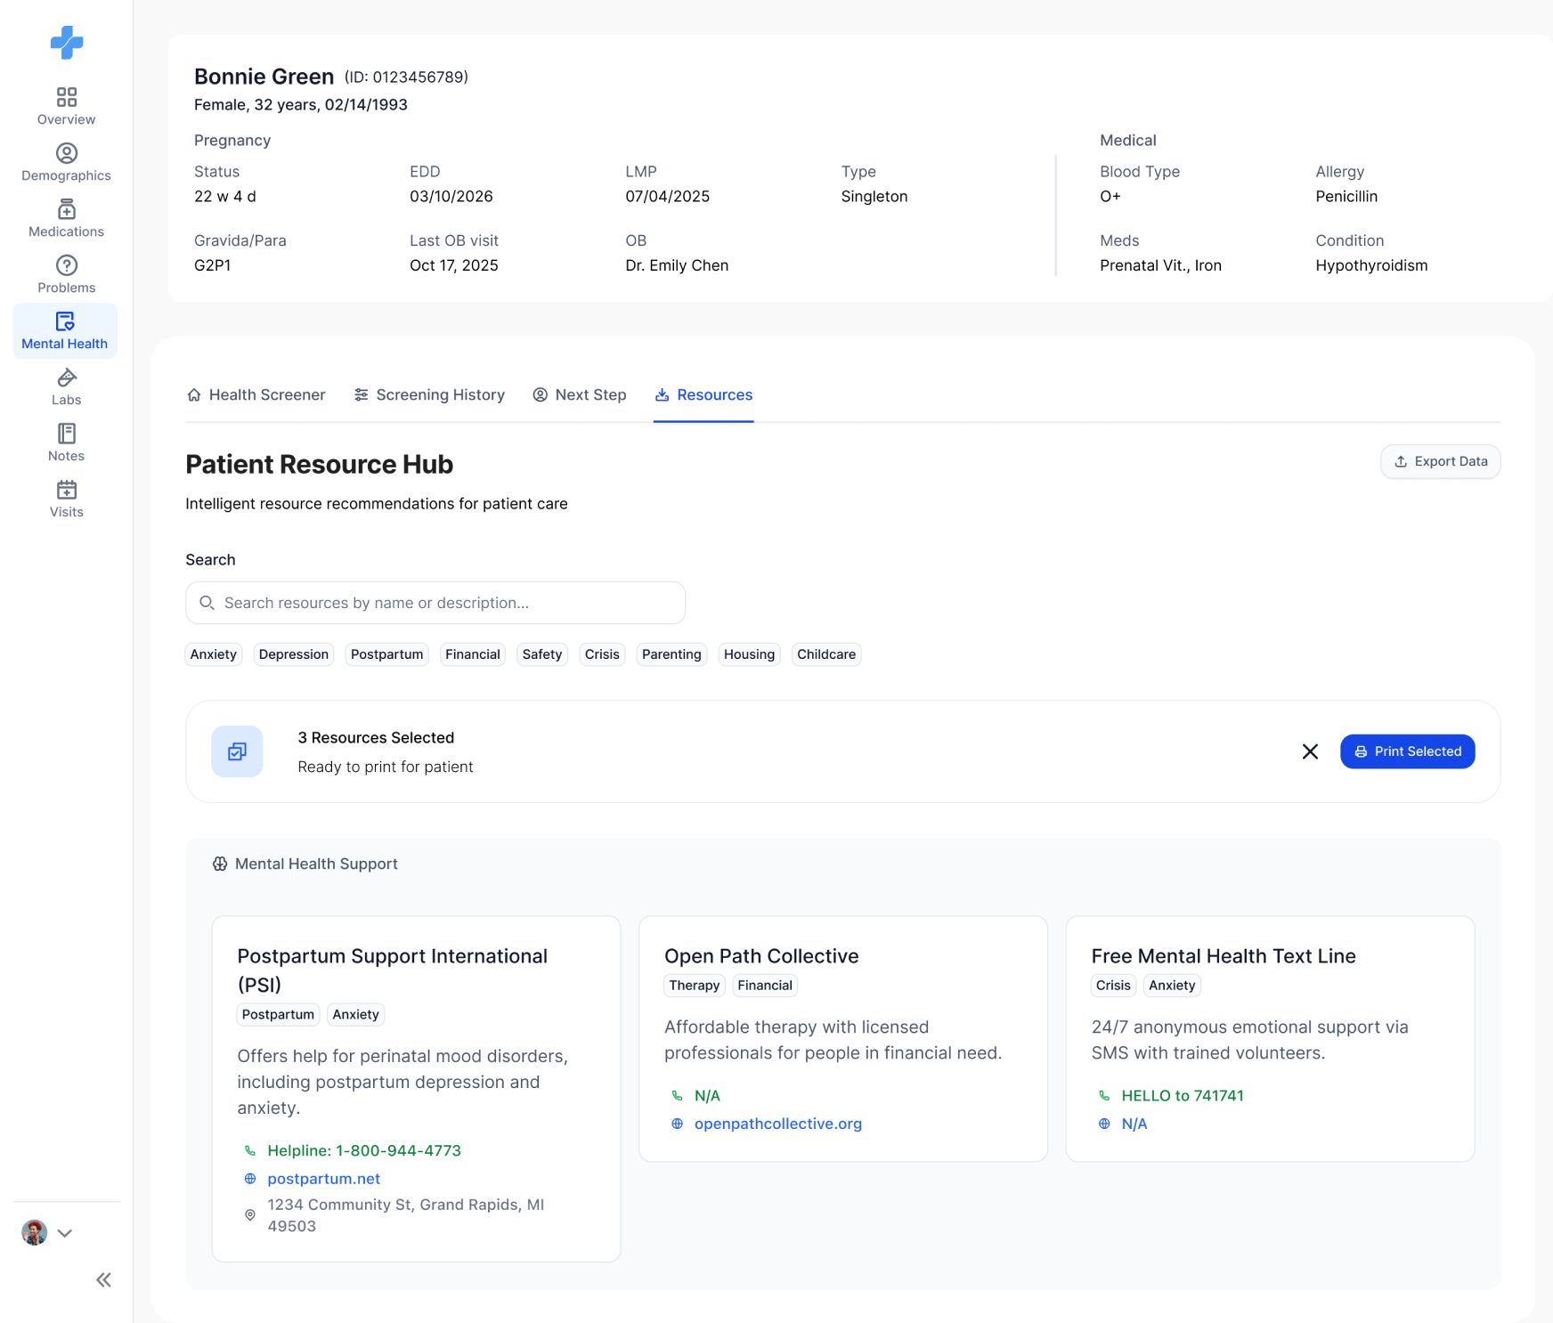Expand the user account chevron menu
The image size is (1553, 1323).
pos(65,1233)
